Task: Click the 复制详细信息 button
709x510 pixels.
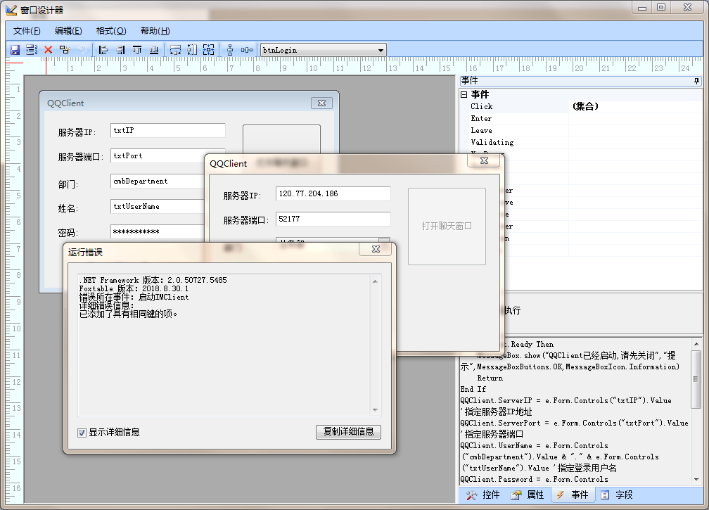Action: point(348,432)
